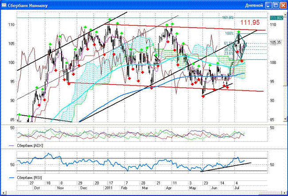Viewport: 288px width, 196px height.
Task: Click the 111.802 price level tag
Action: pos(276,18)
